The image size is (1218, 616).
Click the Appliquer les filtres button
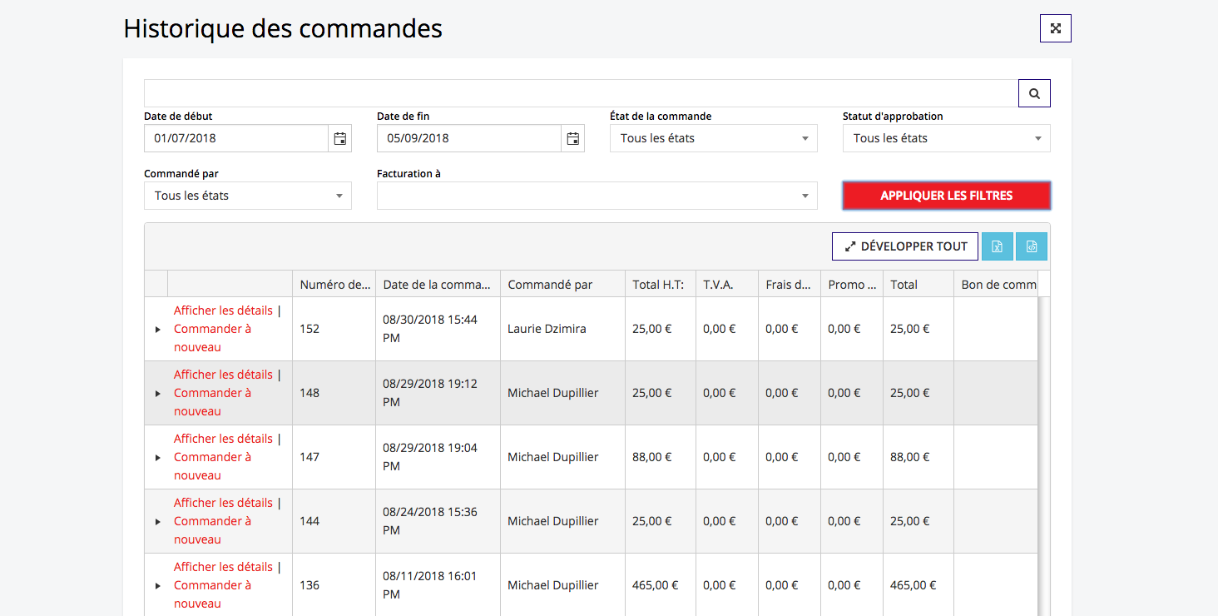947,196
